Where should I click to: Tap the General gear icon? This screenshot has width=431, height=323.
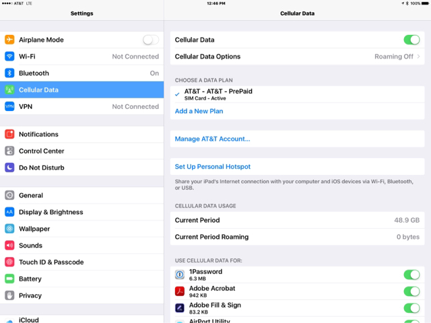tap(9, 195)
